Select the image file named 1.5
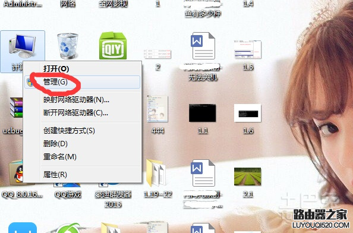353x233 pixels. point(248,49)
